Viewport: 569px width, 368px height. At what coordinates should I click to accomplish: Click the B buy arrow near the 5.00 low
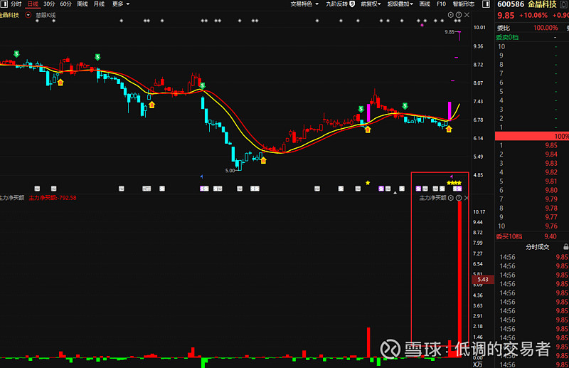tap(263, 160)
